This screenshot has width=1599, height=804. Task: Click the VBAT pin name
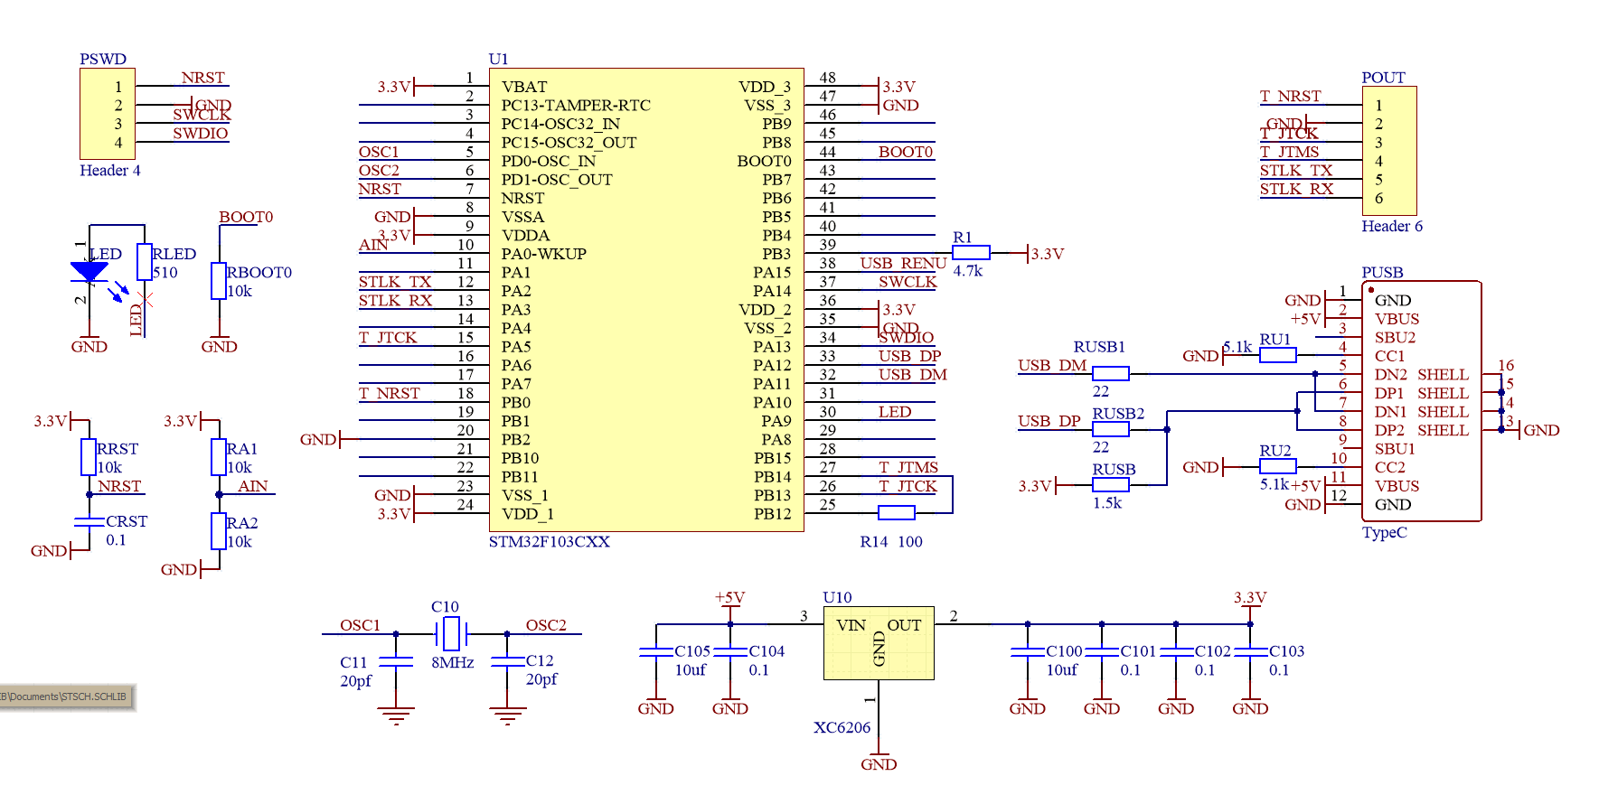click(524, 87)
